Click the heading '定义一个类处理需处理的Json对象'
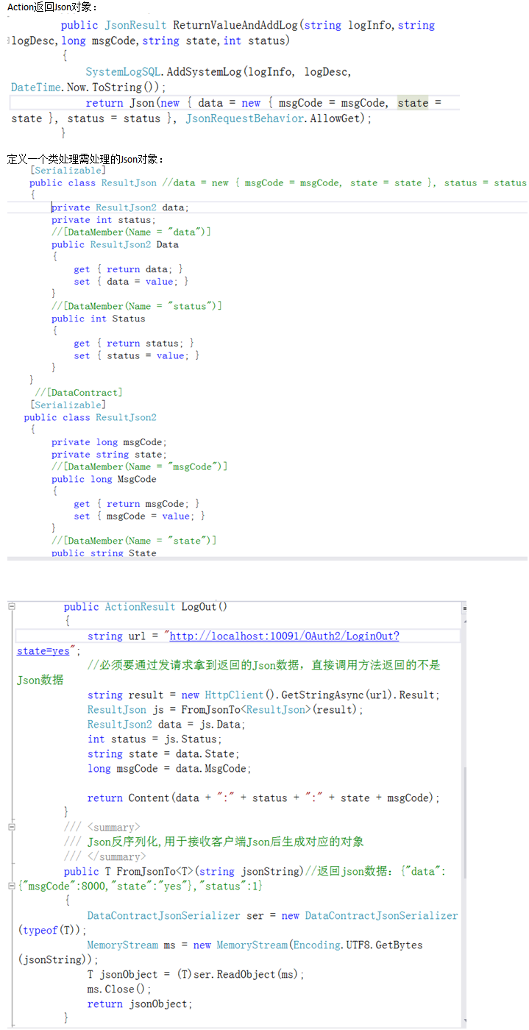The image size is (529, 1030). (x=86, y=159)
